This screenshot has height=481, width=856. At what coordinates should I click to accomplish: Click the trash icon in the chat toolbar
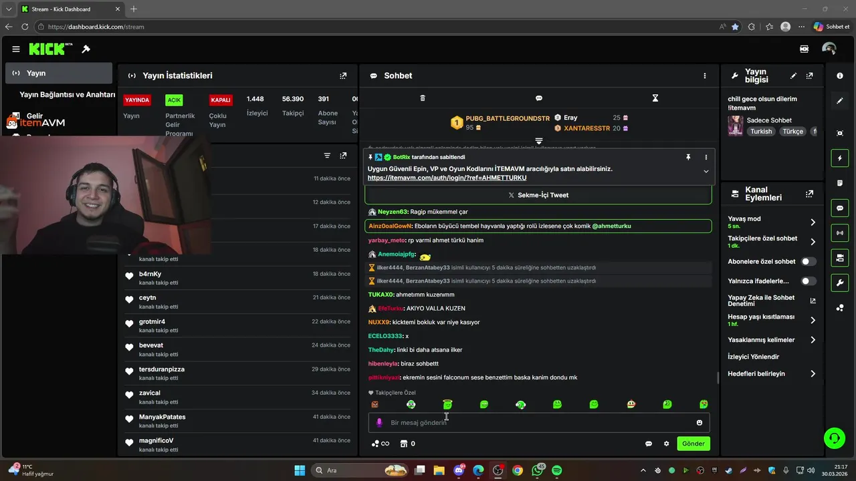point(423,98)
